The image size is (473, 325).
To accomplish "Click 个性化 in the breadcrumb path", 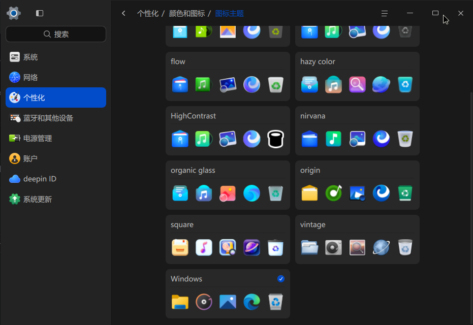I will click(148, 14).
